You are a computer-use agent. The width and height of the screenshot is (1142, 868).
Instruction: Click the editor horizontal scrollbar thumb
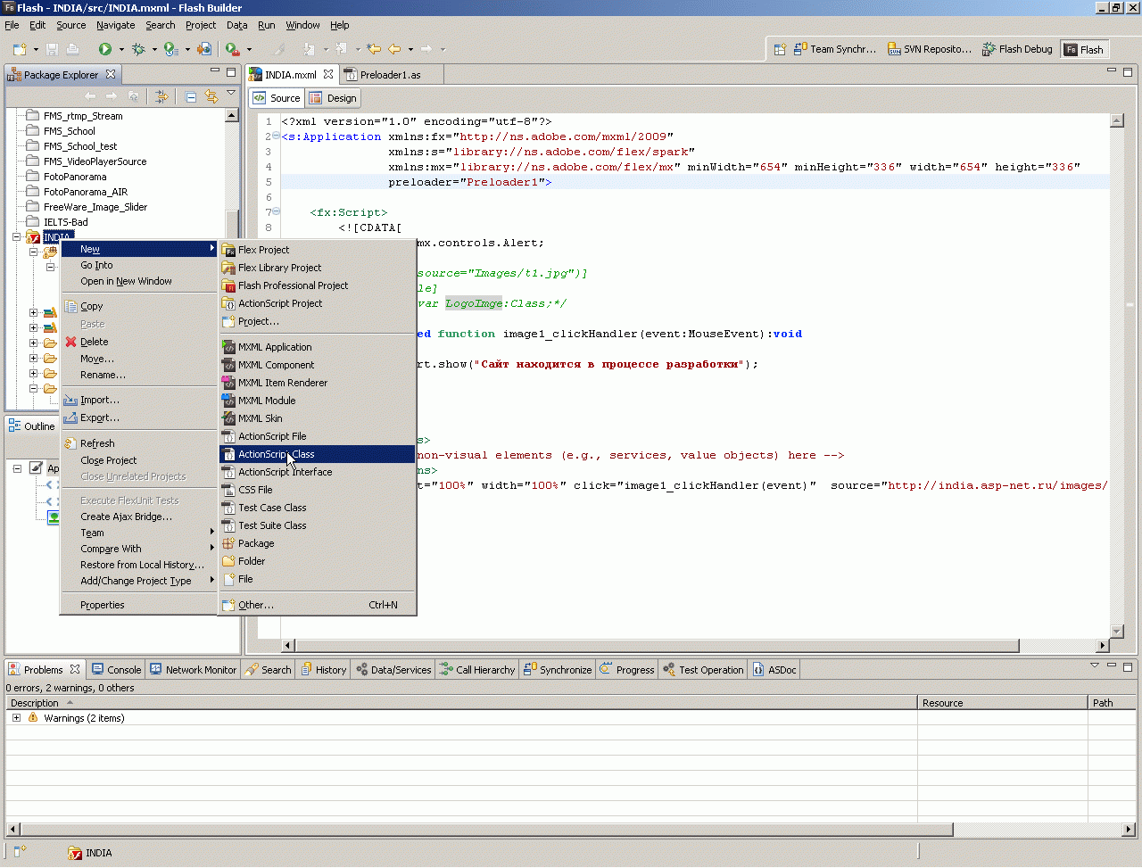pyautogui.click(x=657, y=645)
